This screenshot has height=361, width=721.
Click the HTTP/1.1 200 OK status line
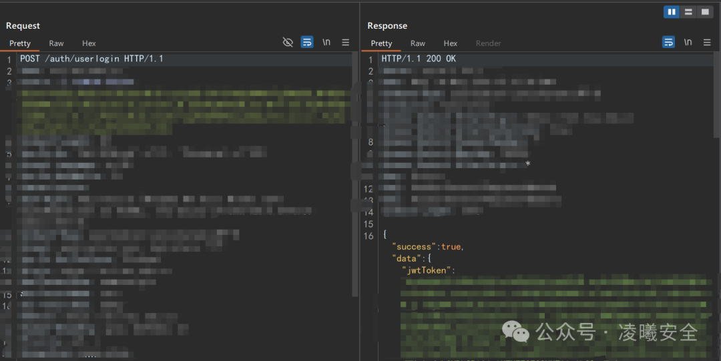pos(419,59)
